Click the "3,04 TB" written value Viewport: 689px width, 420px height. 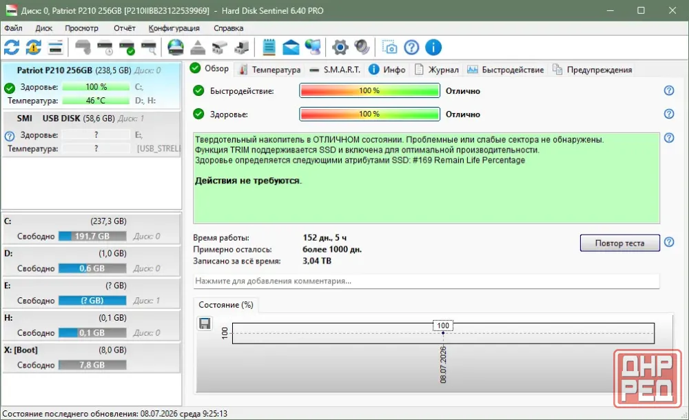(x=317, y=261)
